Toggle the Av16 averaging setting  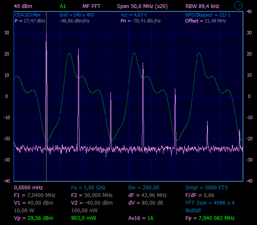pyautogui.click(x=141, y=218)
